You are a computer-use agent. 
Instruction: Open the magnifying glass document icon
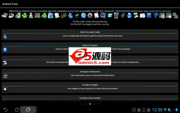tap(57, 16)
